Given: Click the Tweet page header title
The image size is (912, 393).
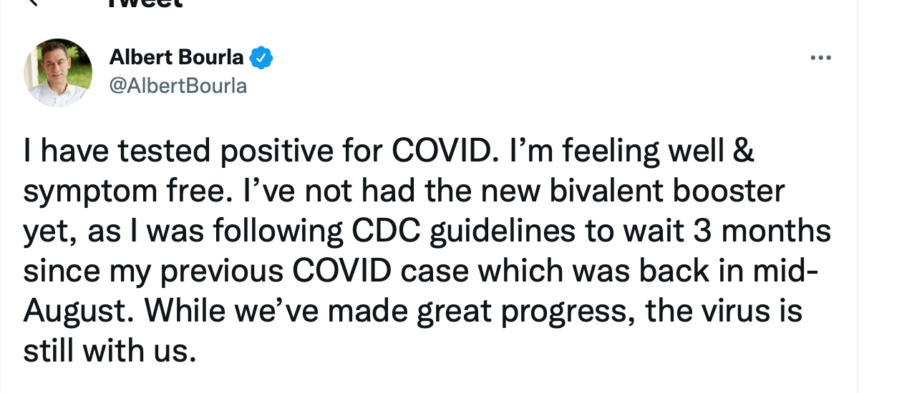Looking at the screenshot, I should click(x=145, y=3).
